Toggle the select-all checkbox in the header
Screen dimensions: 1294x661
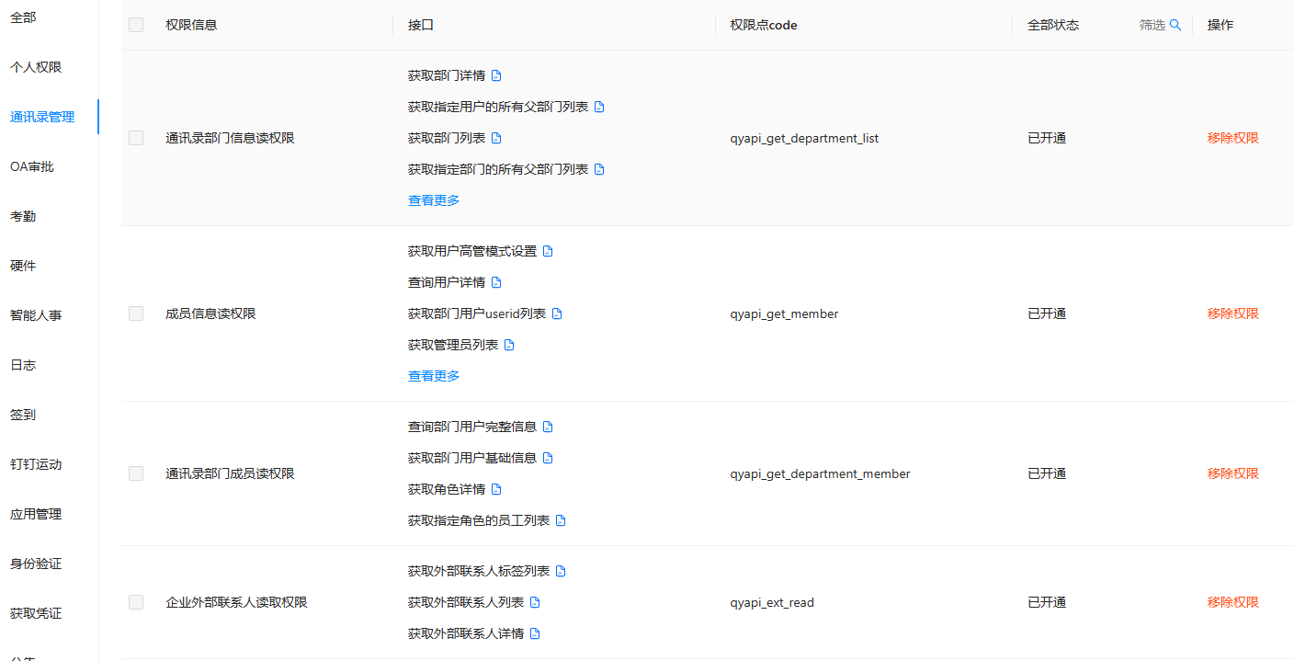(136, 25)
